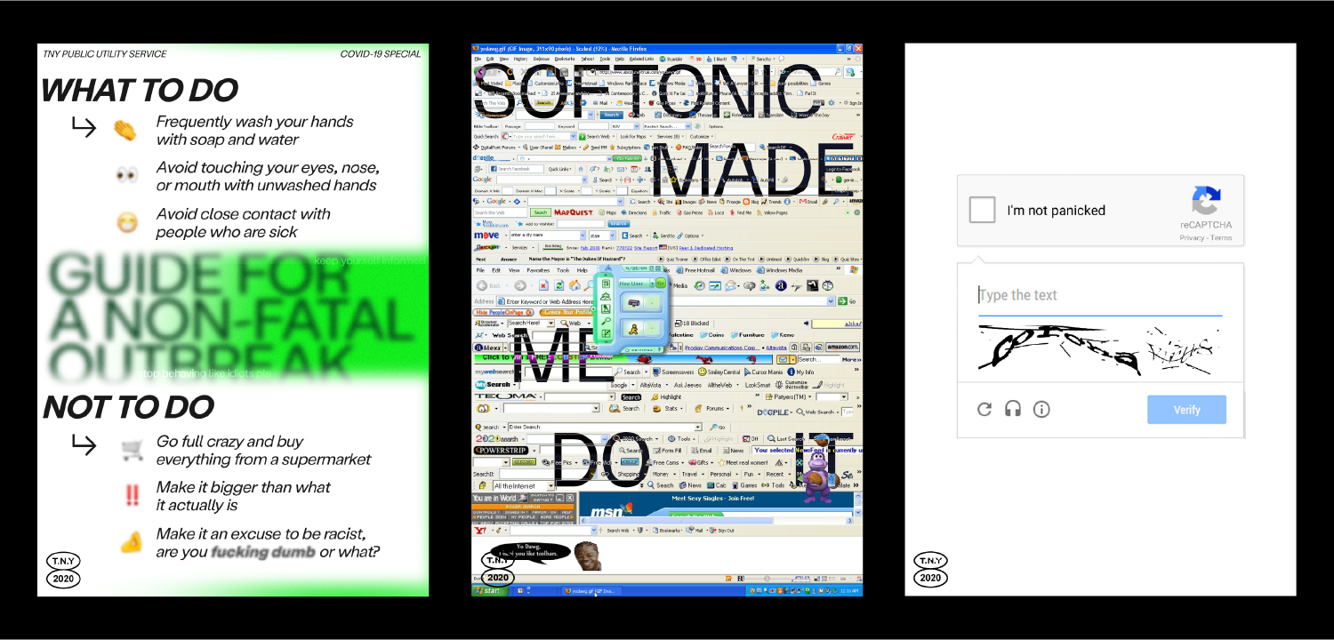
Task: Open the Related Links menu
Action: (x=641, y=59)
